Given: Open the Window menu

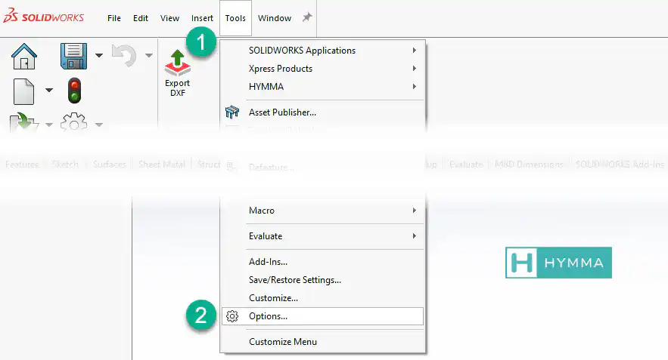Looking at the screenshot, I should click(275, 18).
